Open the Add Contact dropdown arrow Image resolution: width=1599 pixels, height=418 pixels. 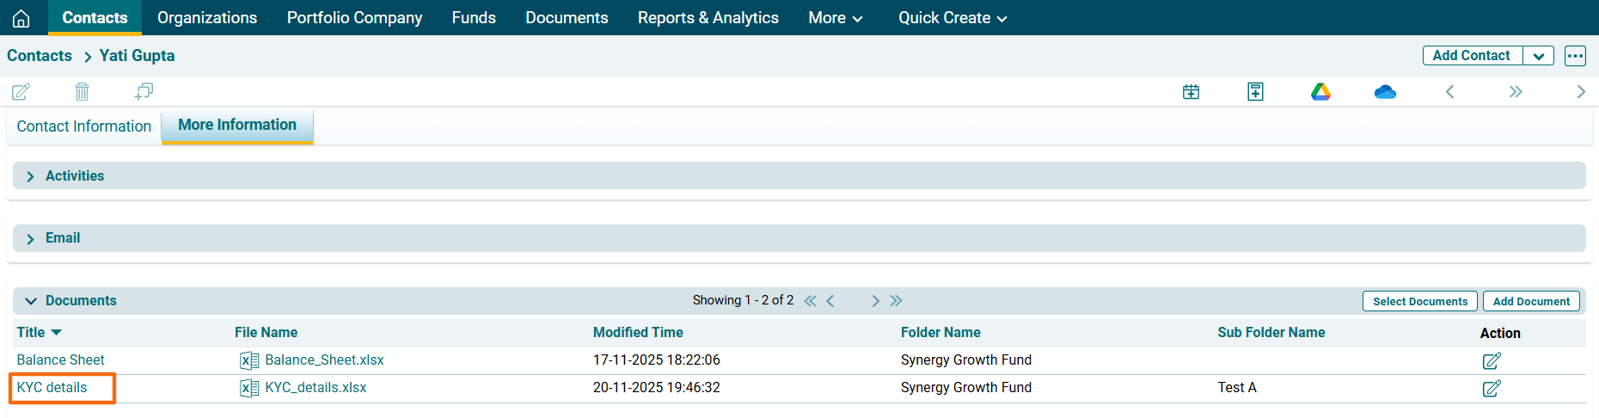1538,56
